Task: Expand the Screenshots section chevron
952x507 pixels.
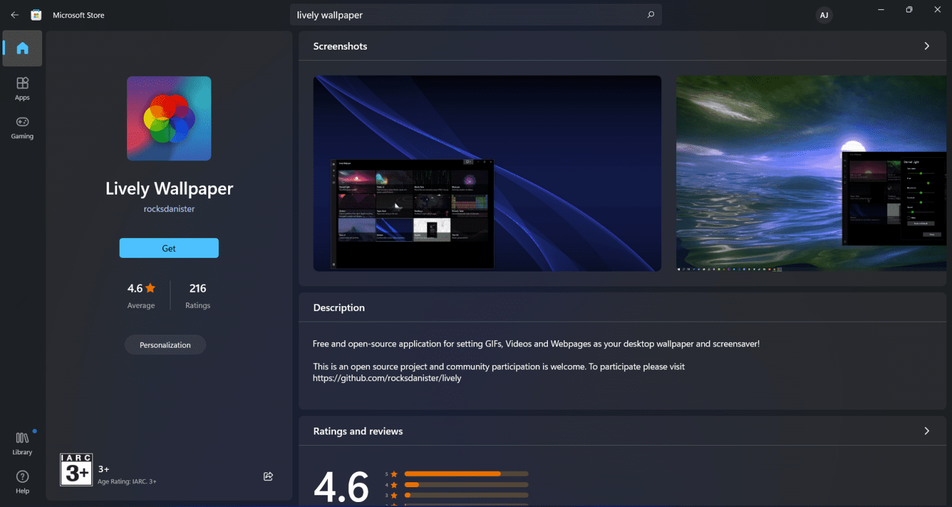Action: coord(927,46)
